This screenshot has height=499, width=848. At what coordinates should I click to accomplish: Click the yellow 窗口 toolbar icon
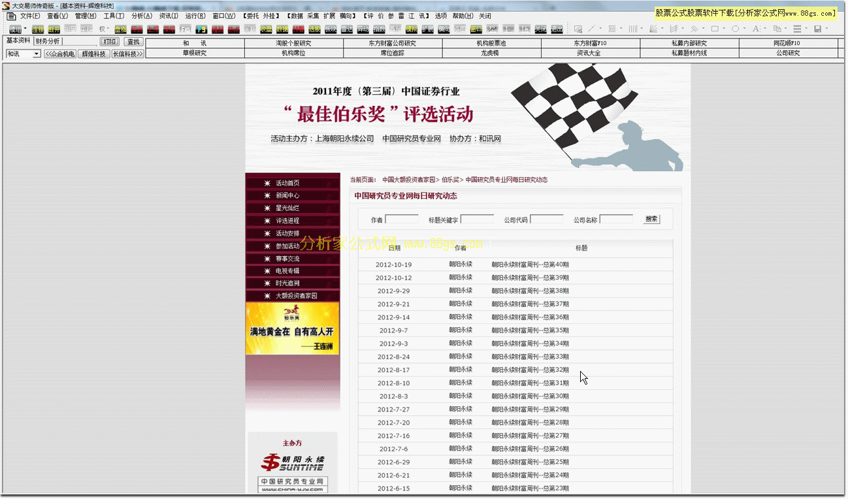pos(476,29)
